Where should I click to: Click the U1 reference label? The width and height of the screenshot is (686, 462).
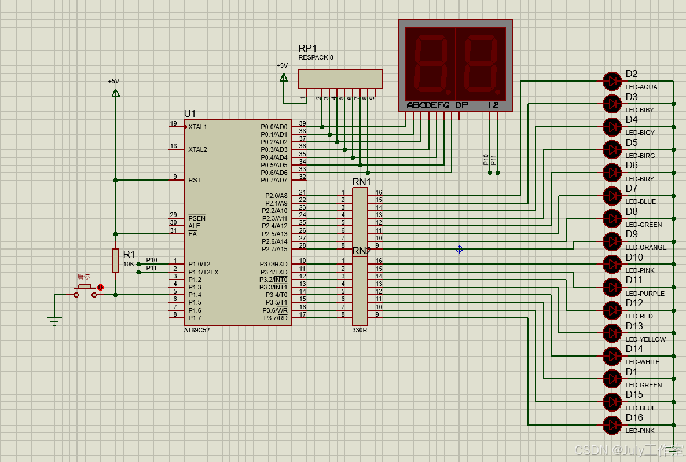pos(190,113)
